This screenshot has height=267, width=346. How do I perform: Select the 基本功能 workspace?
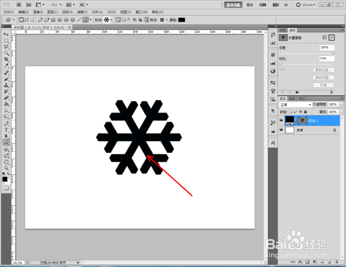(233, 4)
